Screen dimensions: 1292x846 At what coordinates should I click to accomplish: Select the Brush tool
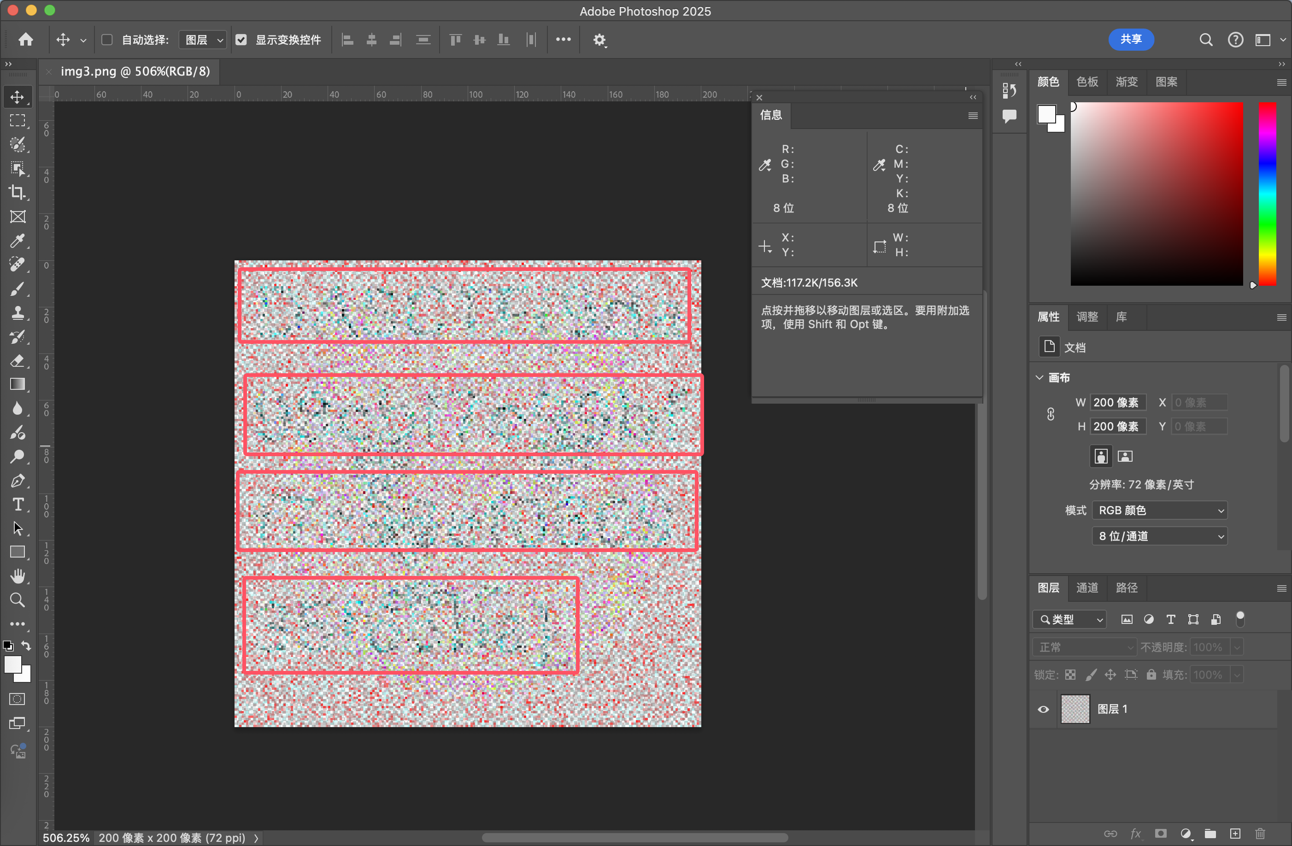(18, 289)
